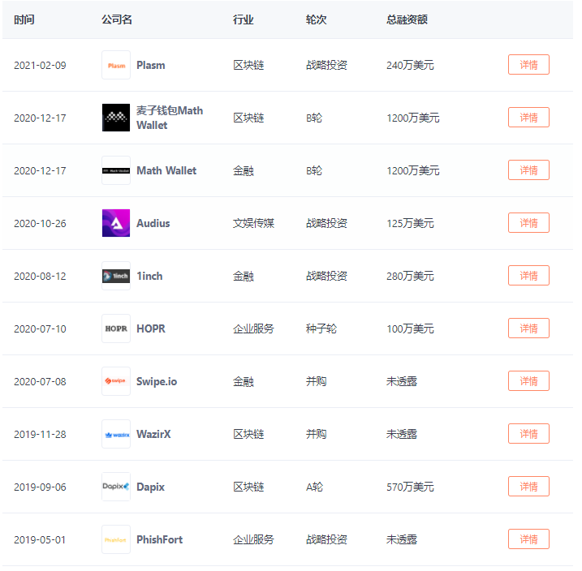Select the date 2020-10-26
The height and width of the screenshot is (571, 582).
point(40,223)
